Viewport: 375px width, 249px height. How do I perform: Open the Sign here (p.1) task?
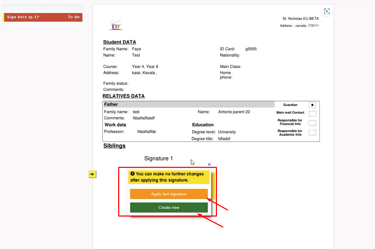[x=23, y=17]
